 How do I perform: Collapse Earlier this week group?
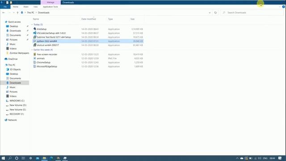(x=32, y=50)
